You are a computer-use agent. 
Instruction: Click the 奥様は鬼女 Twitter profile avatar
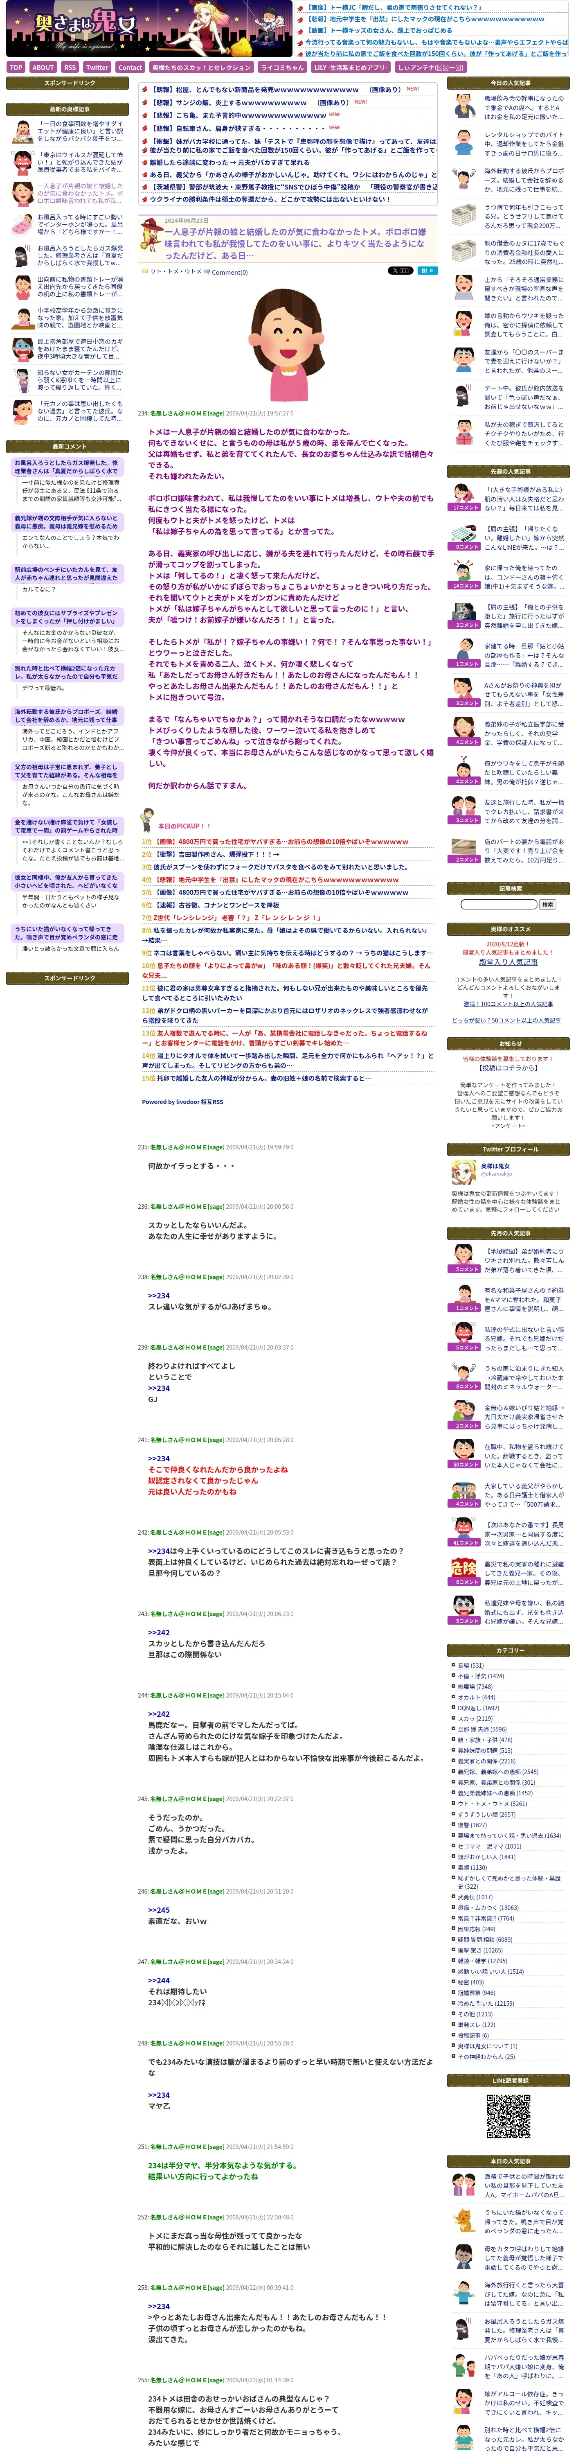464,1172
